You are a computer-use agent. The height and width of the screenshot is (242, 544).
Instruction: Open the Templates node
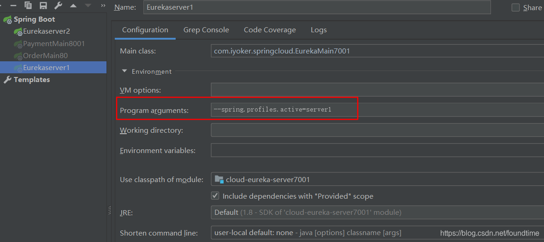[x=32, y=79]
